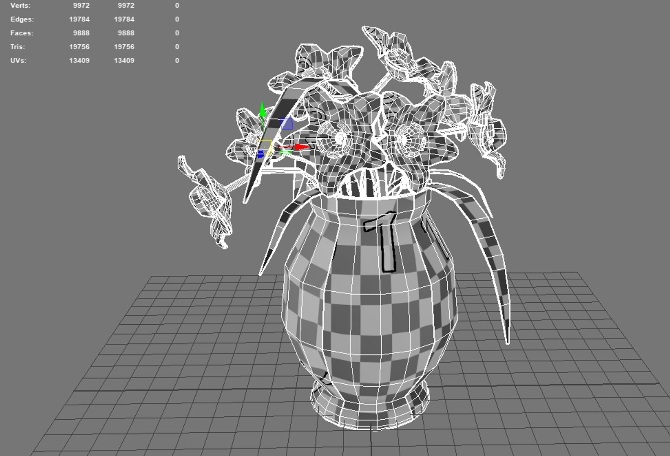
Task: Click the small green plane handle
Action: (x=285, y=152)
